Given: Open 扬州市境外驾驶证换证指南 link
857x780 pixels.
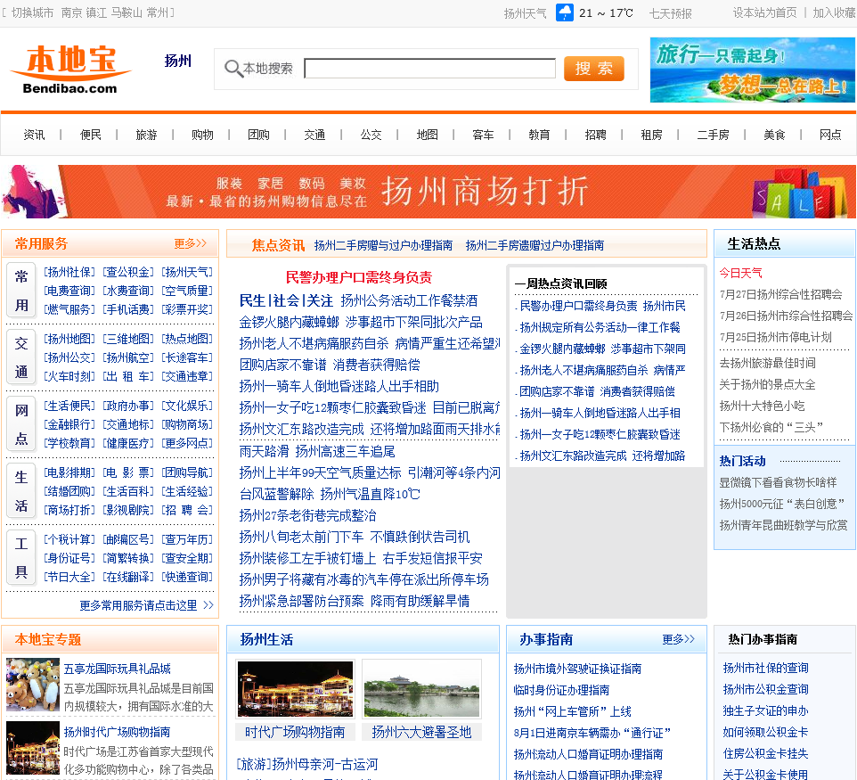Looking at the screenshot, I should point(577,669).
